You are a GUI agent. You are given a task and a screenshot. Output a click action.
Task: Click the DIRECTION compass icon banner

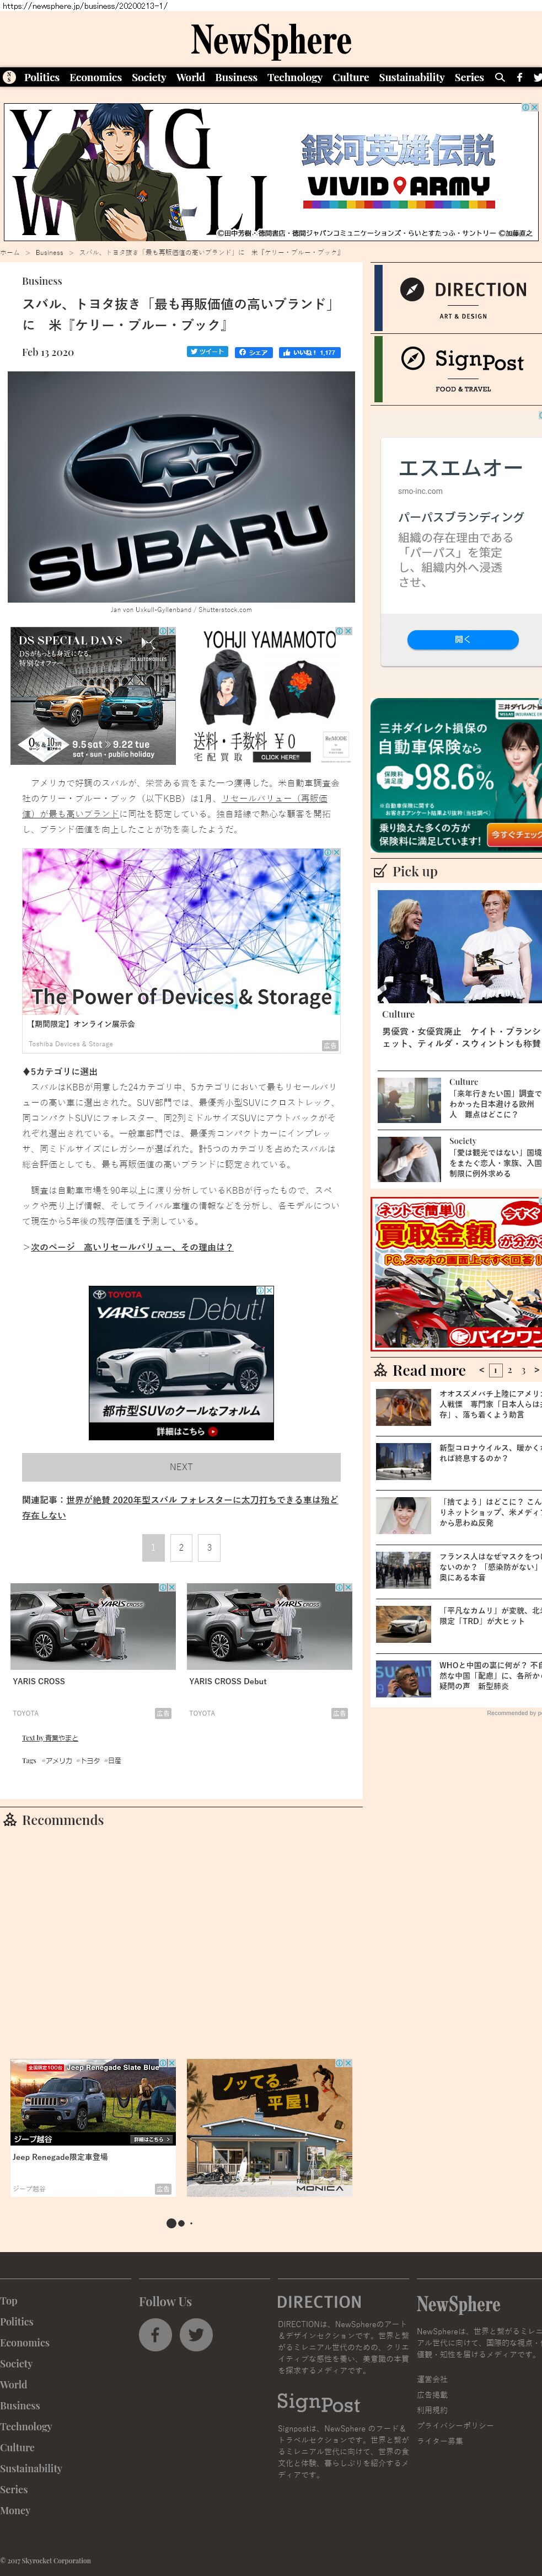457,298
